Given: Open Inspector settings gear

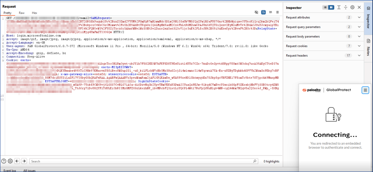Looking at the screenshot, I should click(x=352, y=7).
